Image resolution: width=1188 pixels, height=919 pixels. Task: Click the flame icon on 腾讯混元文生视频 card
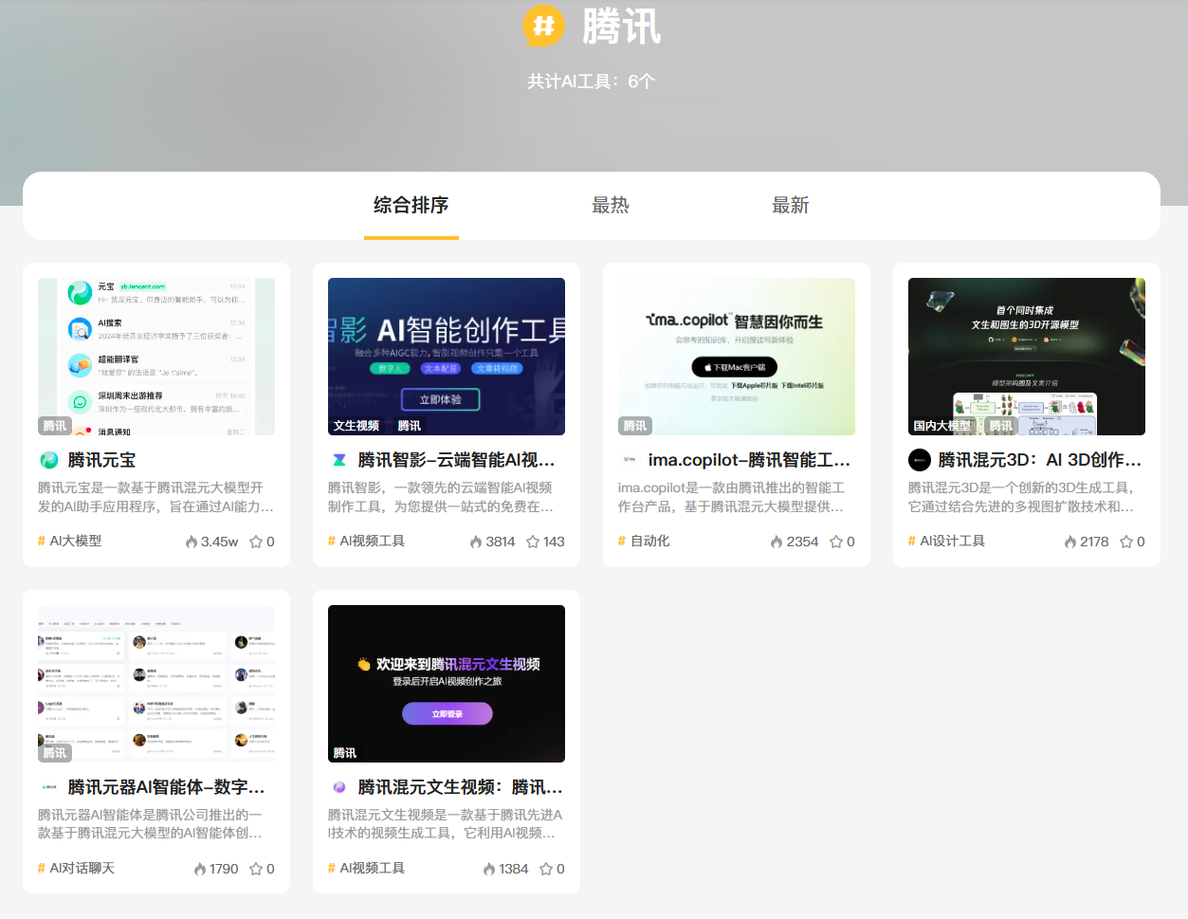pos(489,869)
